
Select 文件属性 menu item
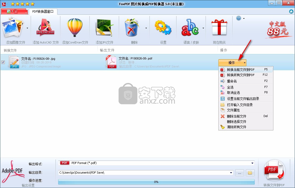point(246,110)
